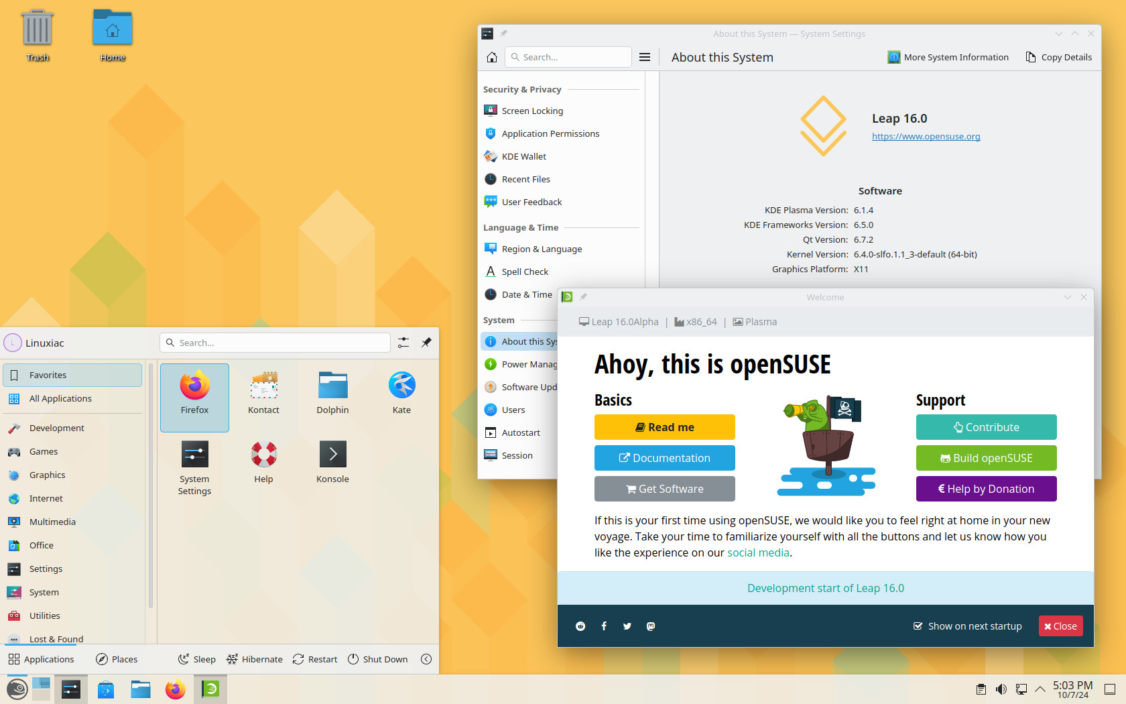Screen dimensions: 1126x704
Task: Open System Settings from the launcher grid
Action: [194, 467]
